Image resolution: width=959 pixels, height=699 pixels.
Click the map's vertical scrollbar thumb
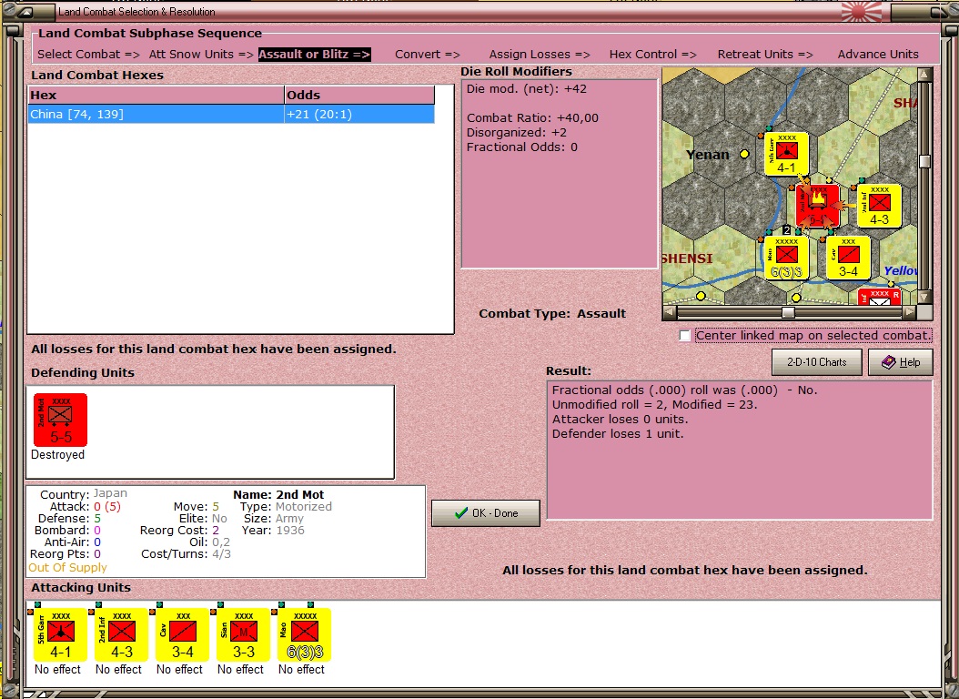[x=924, y=161]
